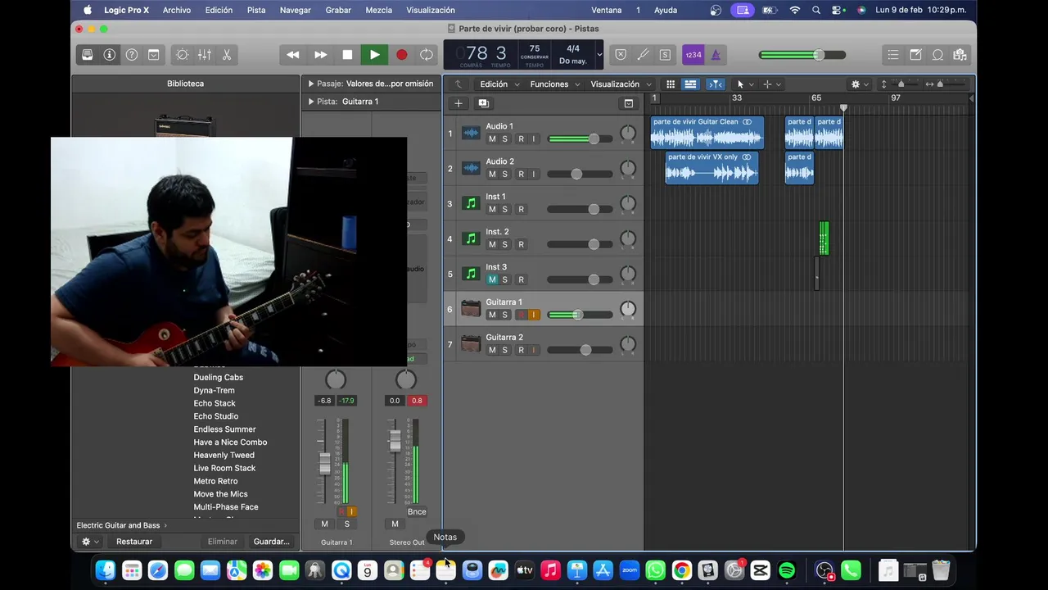
Task: Open Quick Help question mark icon
Action: click(x=132, y=55)
